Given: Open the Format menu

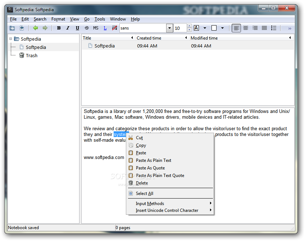Looking at the screenshot, I should click(58, 19).
